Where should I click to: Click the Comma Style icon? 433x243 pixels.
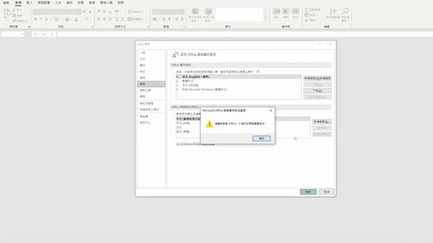point(169,19)
